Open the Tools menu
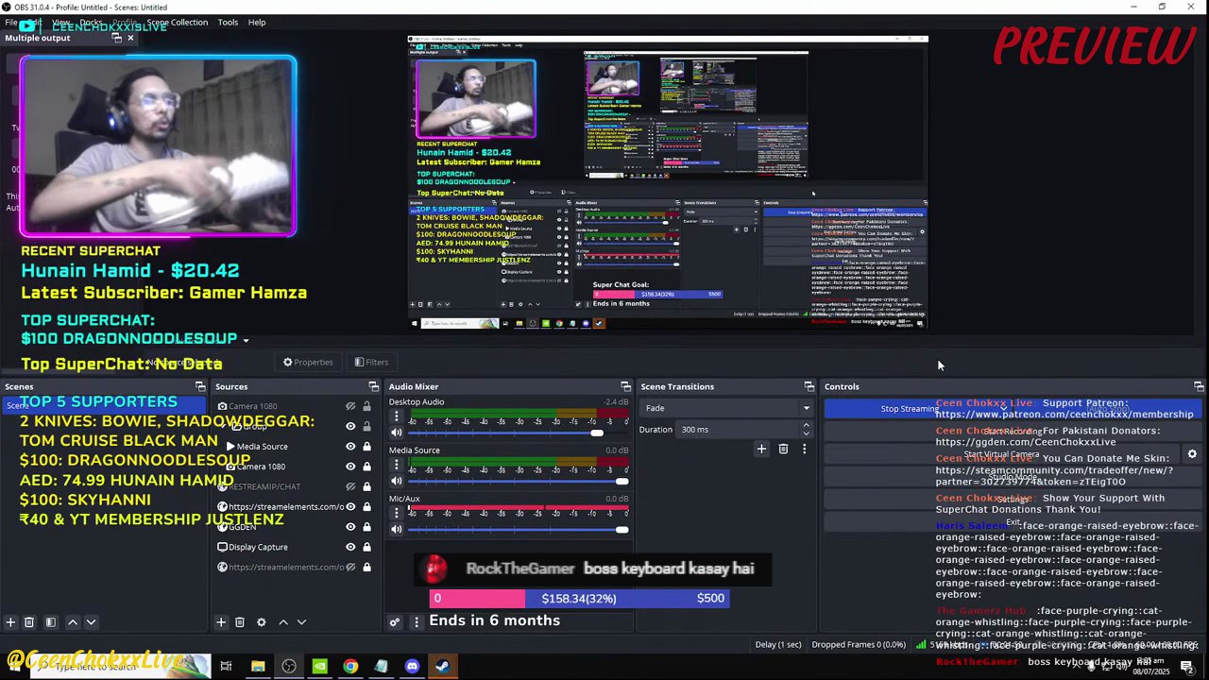This screenshot has width=1209, height=680. tap(228, 22)
